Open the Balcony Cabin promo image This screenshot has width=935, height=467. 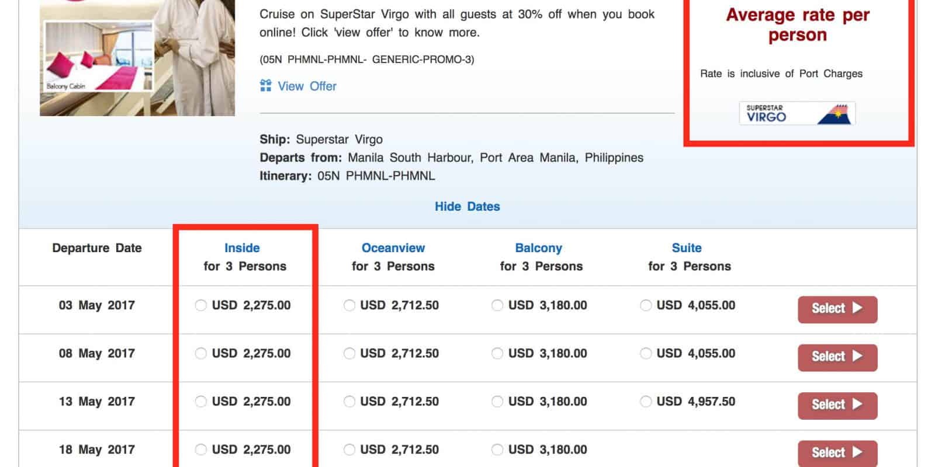coord(137,57)
